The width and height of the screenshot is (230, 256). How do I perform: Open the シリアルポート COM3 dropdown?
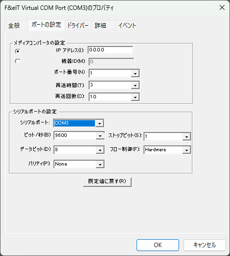(x=99, y=123)
